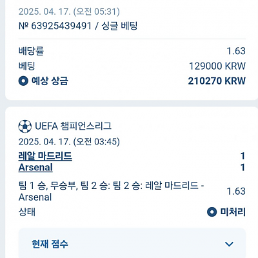Click the 레알 마드리드 score value
Viewport: 258px width, 258px height.
pos(243,156)
